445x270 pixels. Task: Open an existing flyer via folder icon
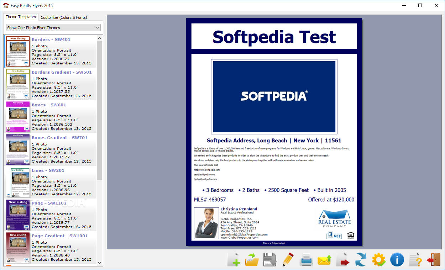pos(252,260)
